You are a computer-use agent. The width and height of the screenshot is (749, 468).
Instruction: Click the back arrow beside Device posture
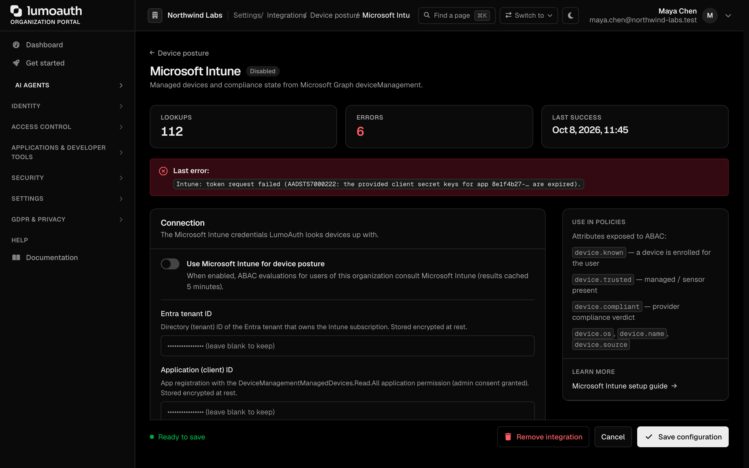(x=152, y=53)
